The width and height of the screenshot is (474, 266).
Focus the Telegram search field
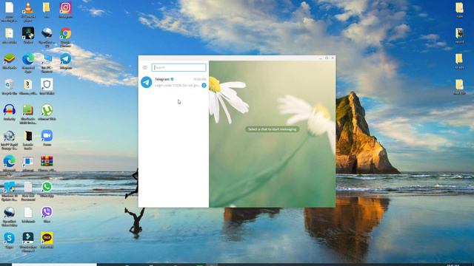coord(178,67)
